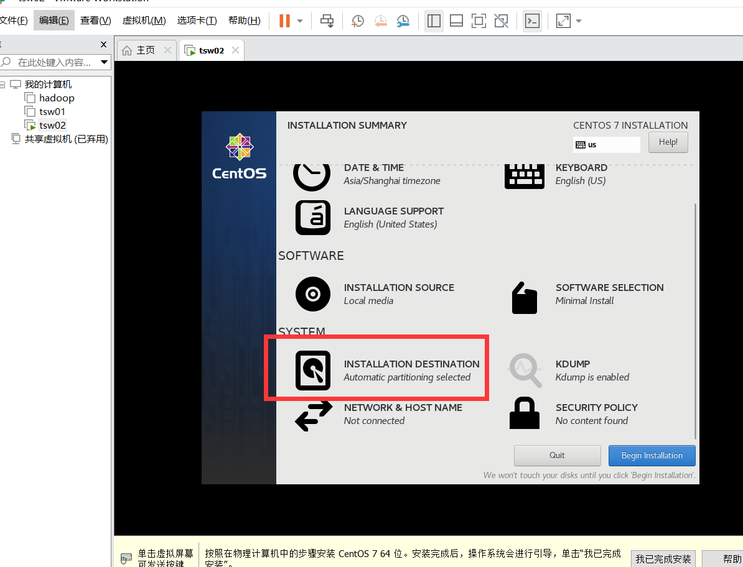Click the 'Not connected' network status text
Image resolution: width=743 pixels, height=567 pixels.
pos(374,421)
